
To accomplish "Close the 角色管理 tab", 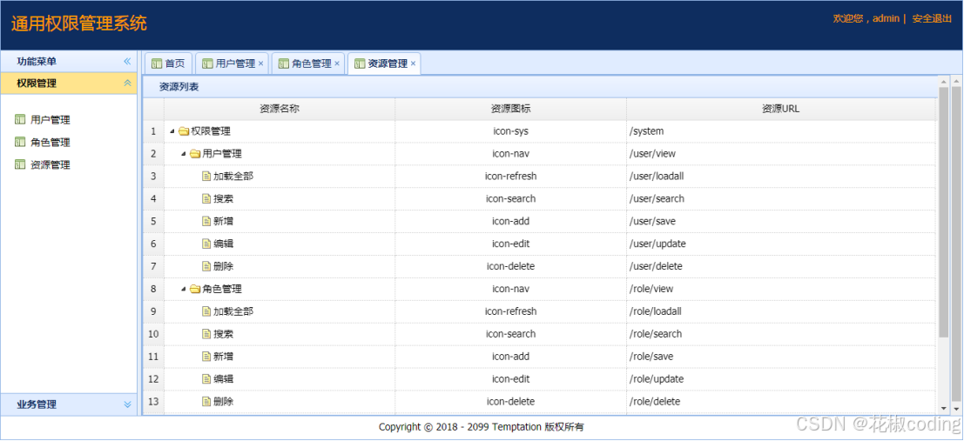I will [337, 63].
